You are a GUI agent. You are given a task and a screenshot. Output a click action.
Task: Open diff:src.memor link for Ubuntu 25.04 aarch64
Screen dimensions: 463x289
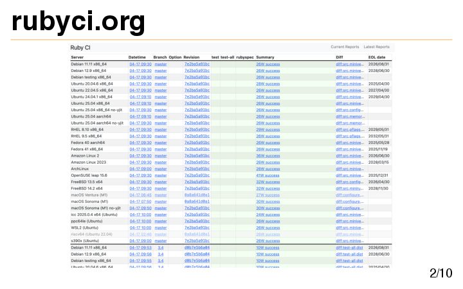[350, 116]
